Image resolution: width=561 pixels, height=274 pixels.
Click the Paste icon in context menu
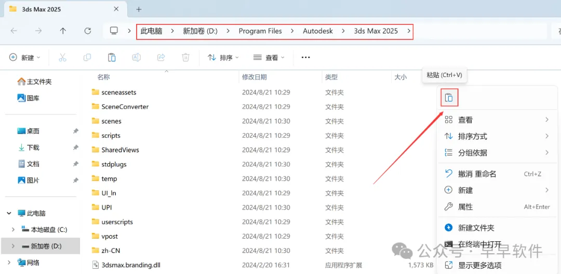pyautogui.click(x=449, y=97)
